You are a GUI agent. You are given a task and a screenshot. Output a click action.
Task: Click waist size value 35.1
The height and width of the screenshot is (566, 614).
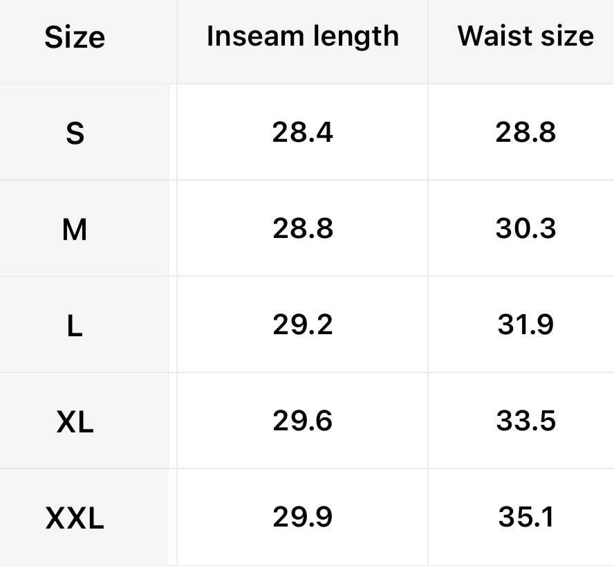coord(525,517)
